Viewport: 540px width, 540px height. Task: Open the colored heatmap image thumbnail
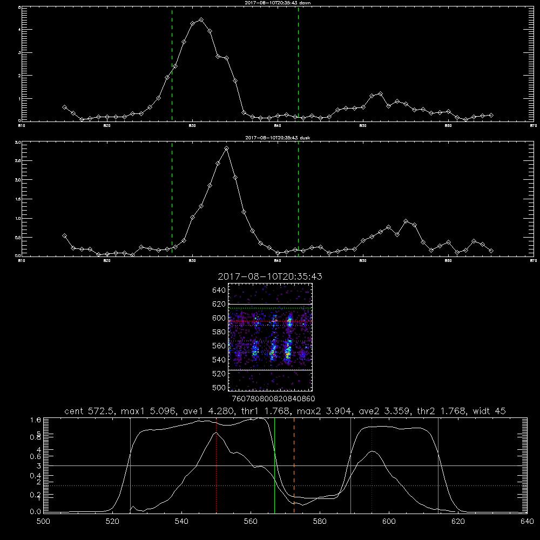tap(270, 337)
